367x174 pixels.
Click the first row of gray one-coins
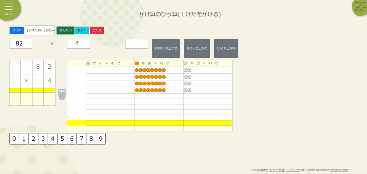coord(187,70)
